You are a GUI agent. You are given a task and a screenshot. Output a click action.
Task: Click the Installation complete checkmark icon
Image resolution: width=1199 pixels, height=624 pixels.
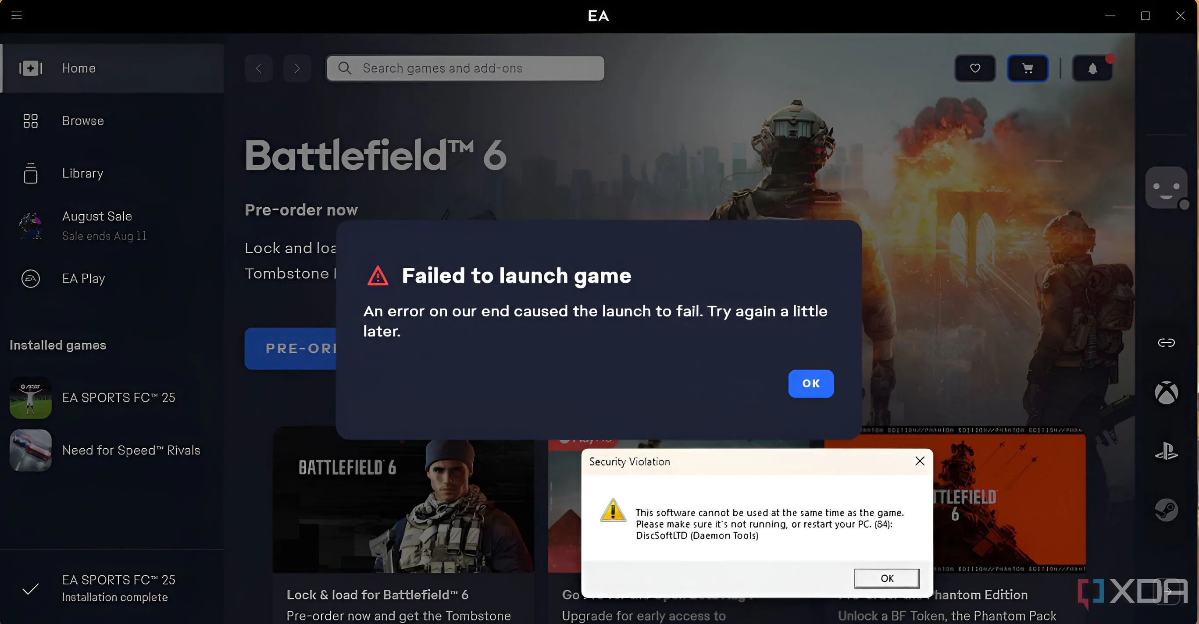[x=31, y=589]
